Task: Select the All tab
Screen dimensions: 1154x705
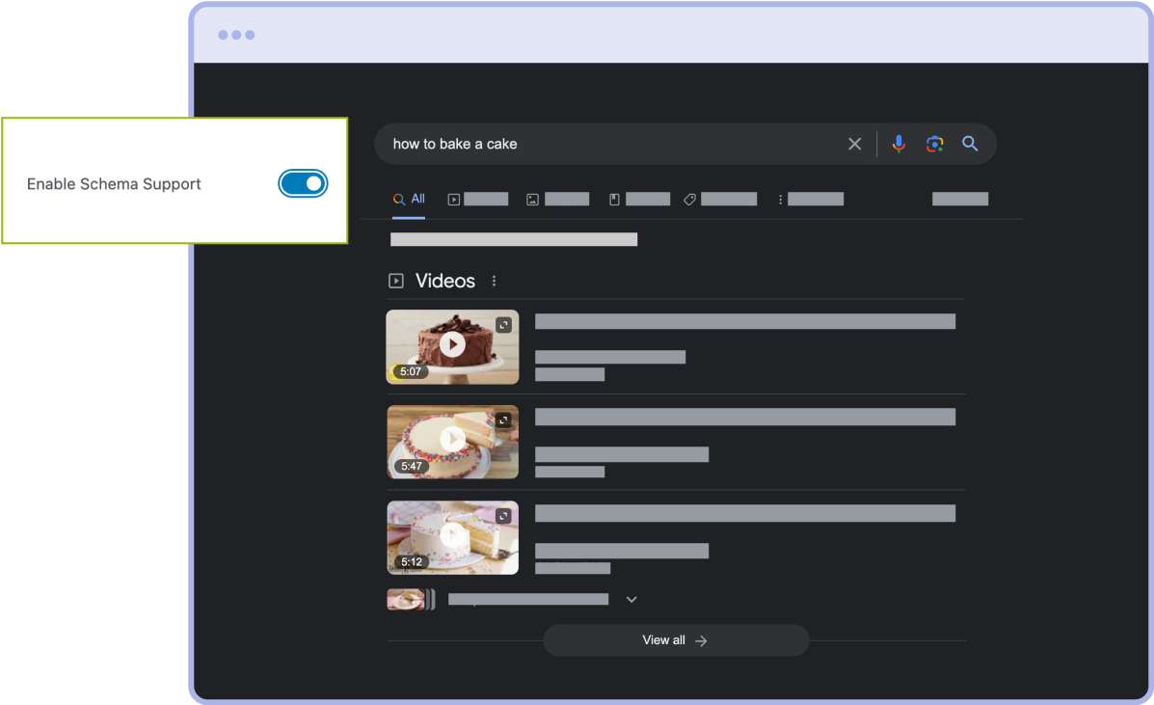Action: [x=409, y=200]
